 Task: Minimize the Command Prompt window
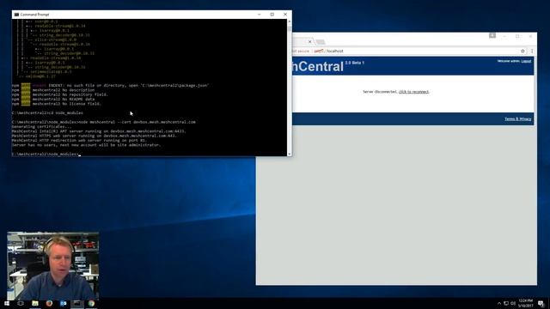pyautogui.click(x=260, y=15)
